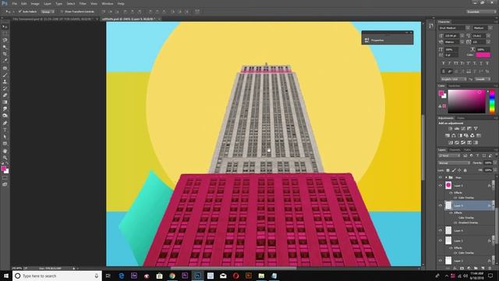Click the delete layer trash icon
The width and height of the screenshot is (499, 281).
(x=490, y=269)
